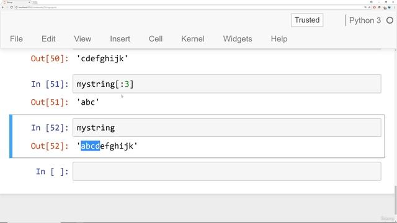Open the Help menu
The image size is (397, 223).
279,39
